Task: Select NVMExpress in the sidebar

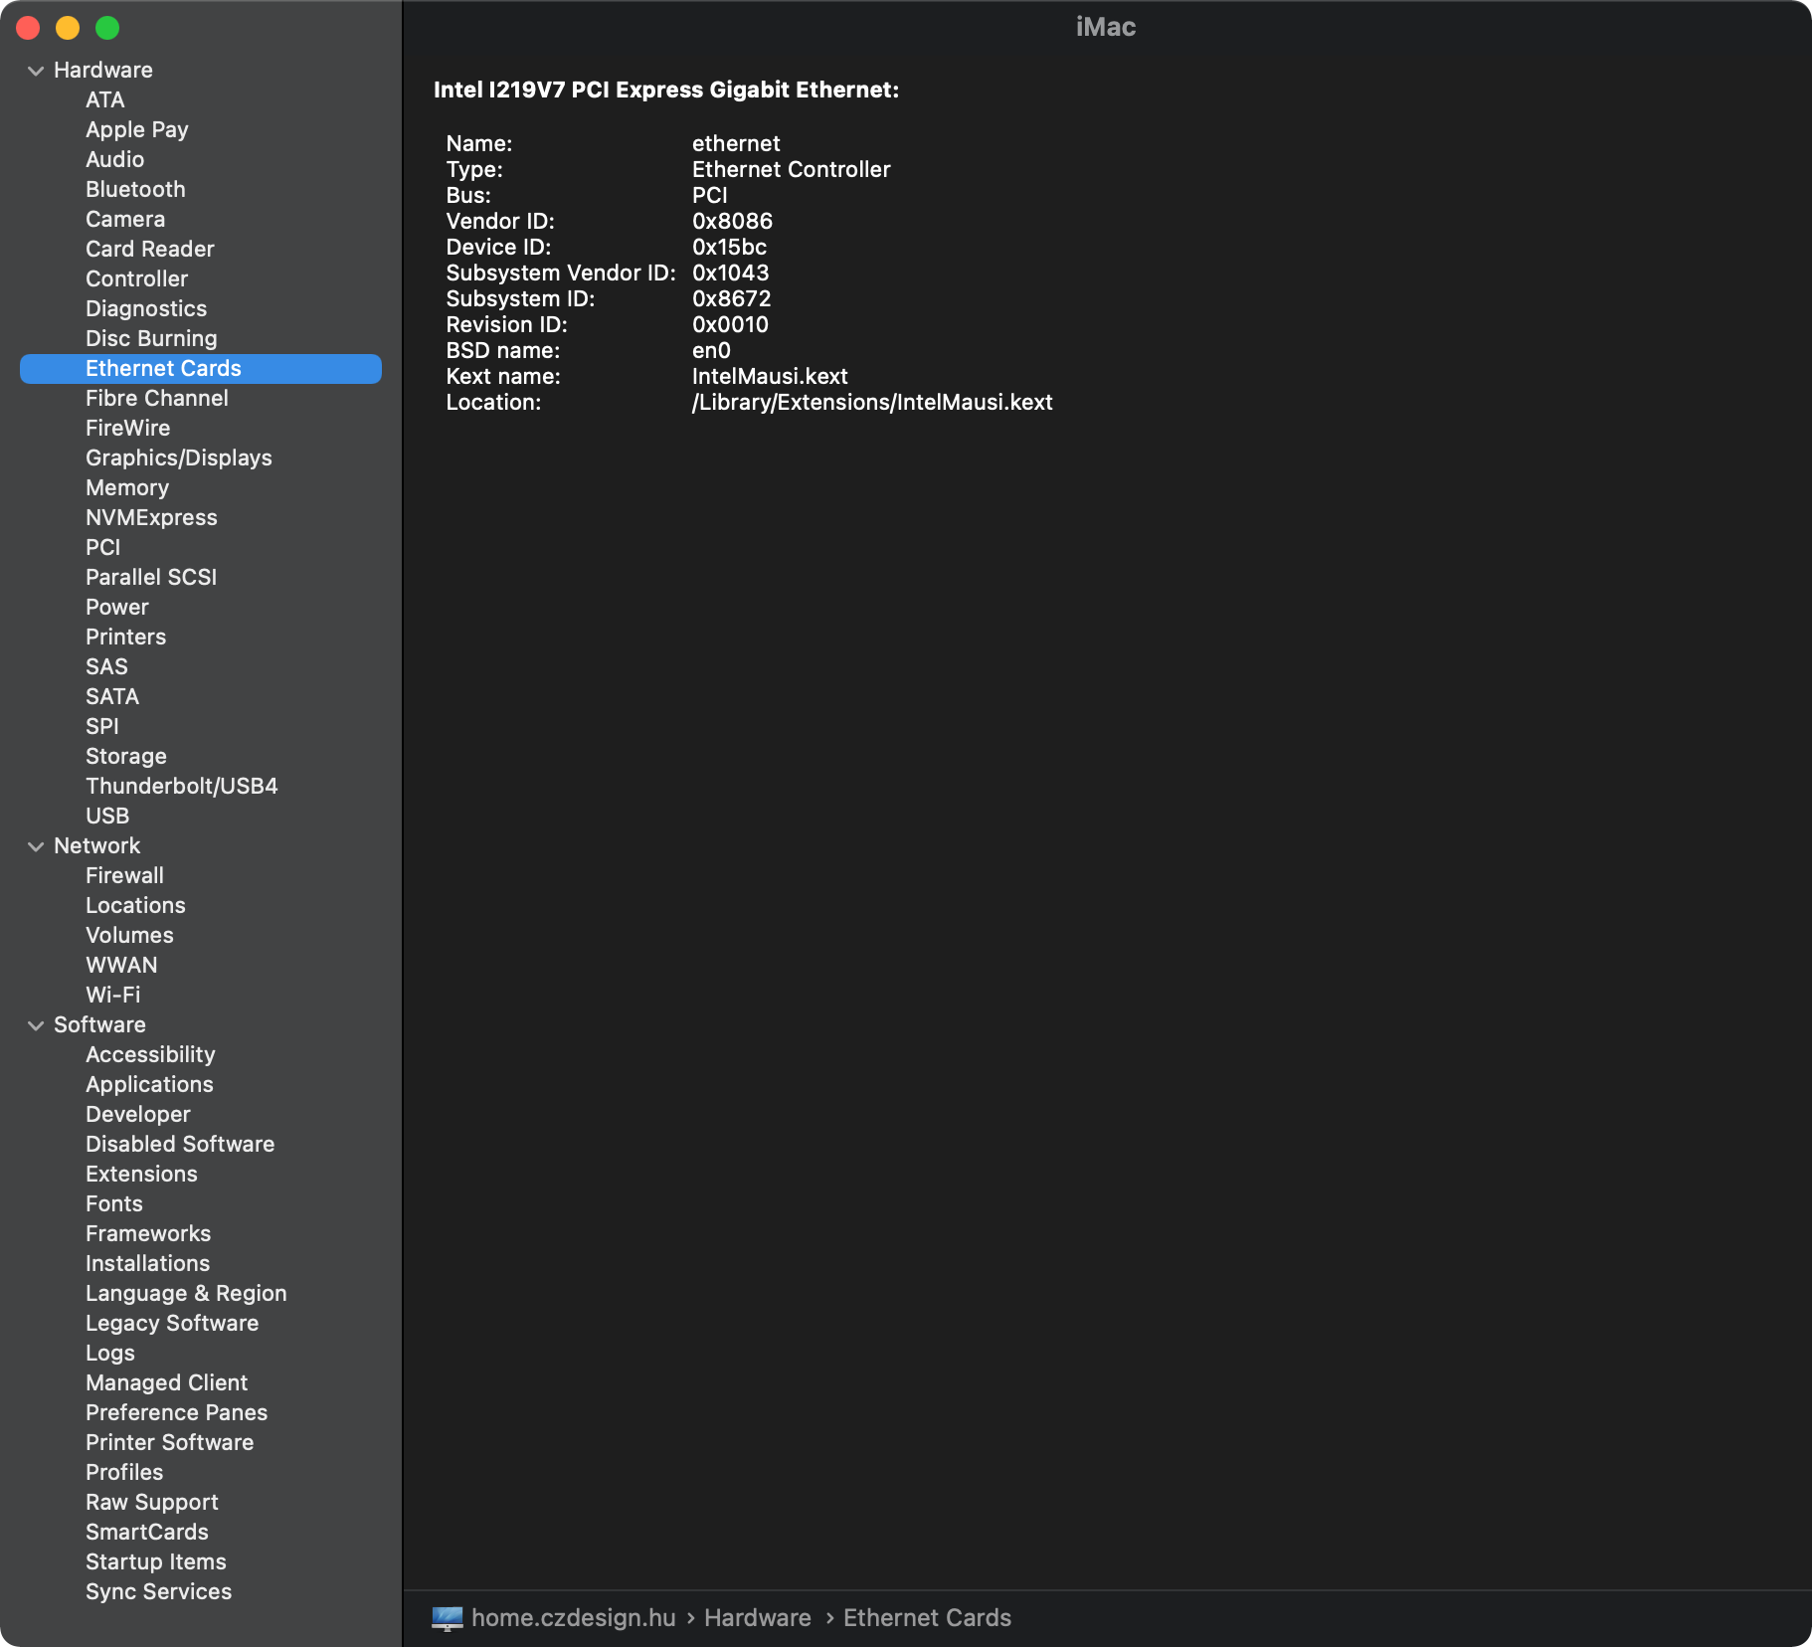Action: coord(151,517)
